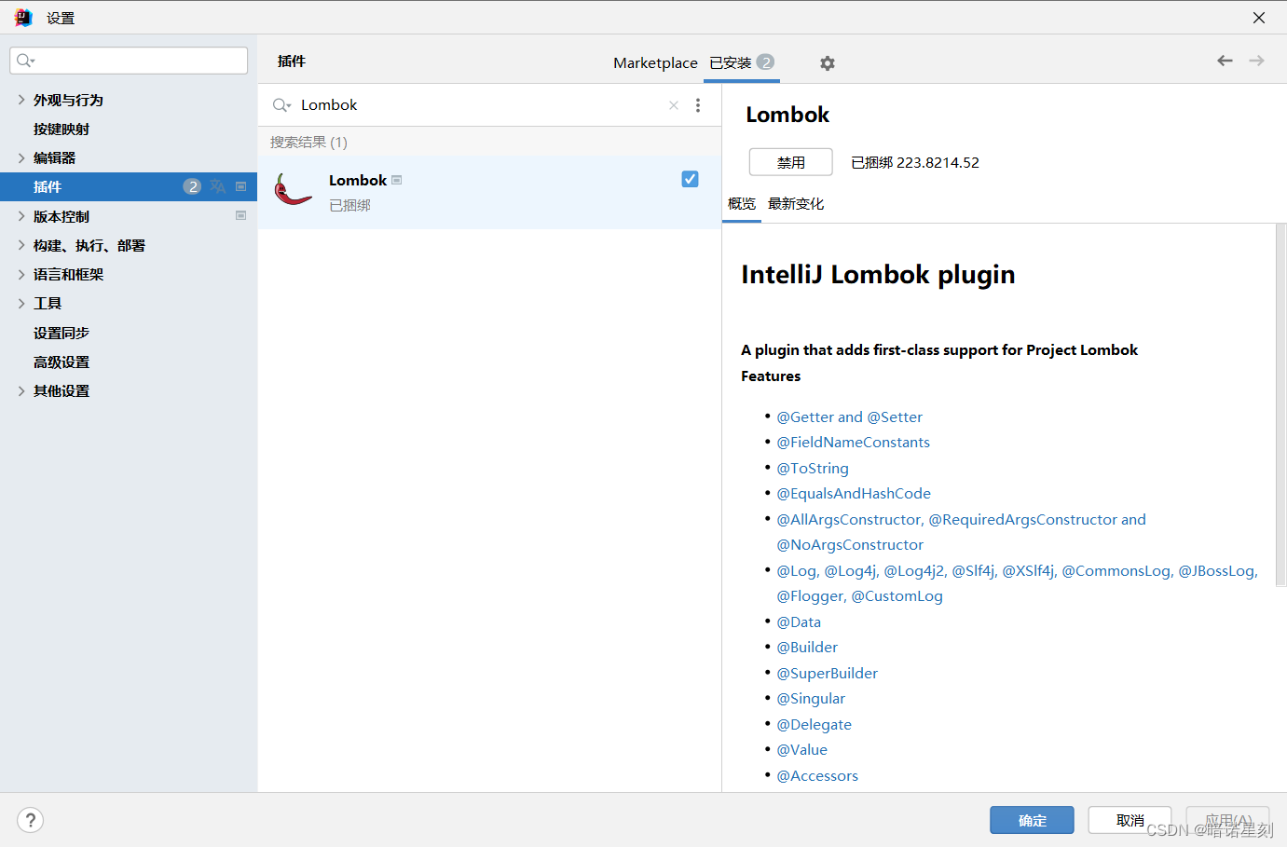Navigate back with the left arrow
This screenshot has height=847, width=1287.
click(x=1225, y=61)
